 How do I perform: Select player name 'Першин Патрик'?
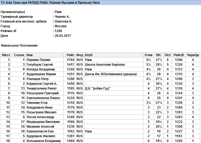(x=39, y=60)
